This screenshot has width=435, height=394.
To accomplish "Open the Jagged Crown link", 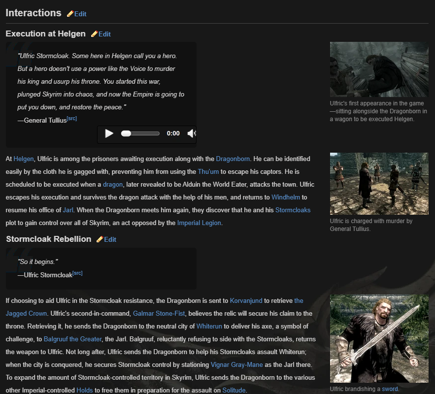I will (x=26, y=313).
